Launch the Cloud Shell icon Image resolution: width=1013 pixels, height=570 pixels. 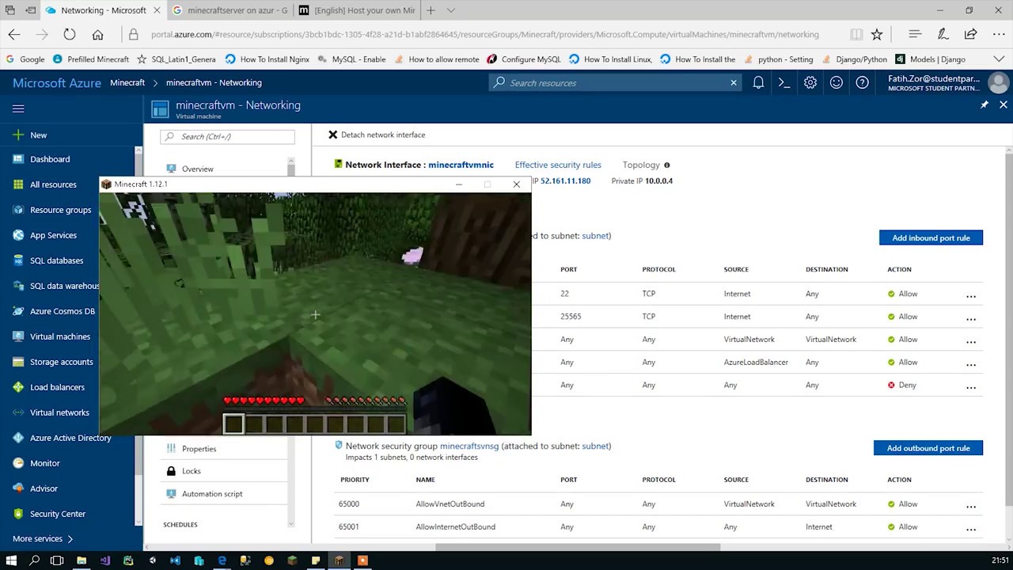[x=784, y=82]
